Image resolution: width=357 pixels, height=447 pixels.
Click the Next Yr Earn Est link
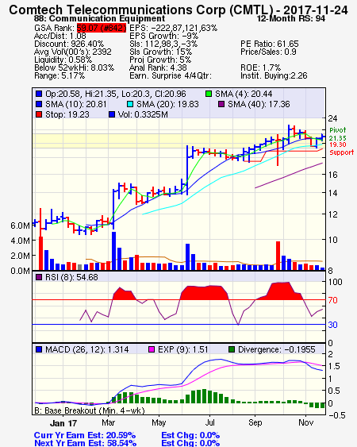[x=85, y=443]
